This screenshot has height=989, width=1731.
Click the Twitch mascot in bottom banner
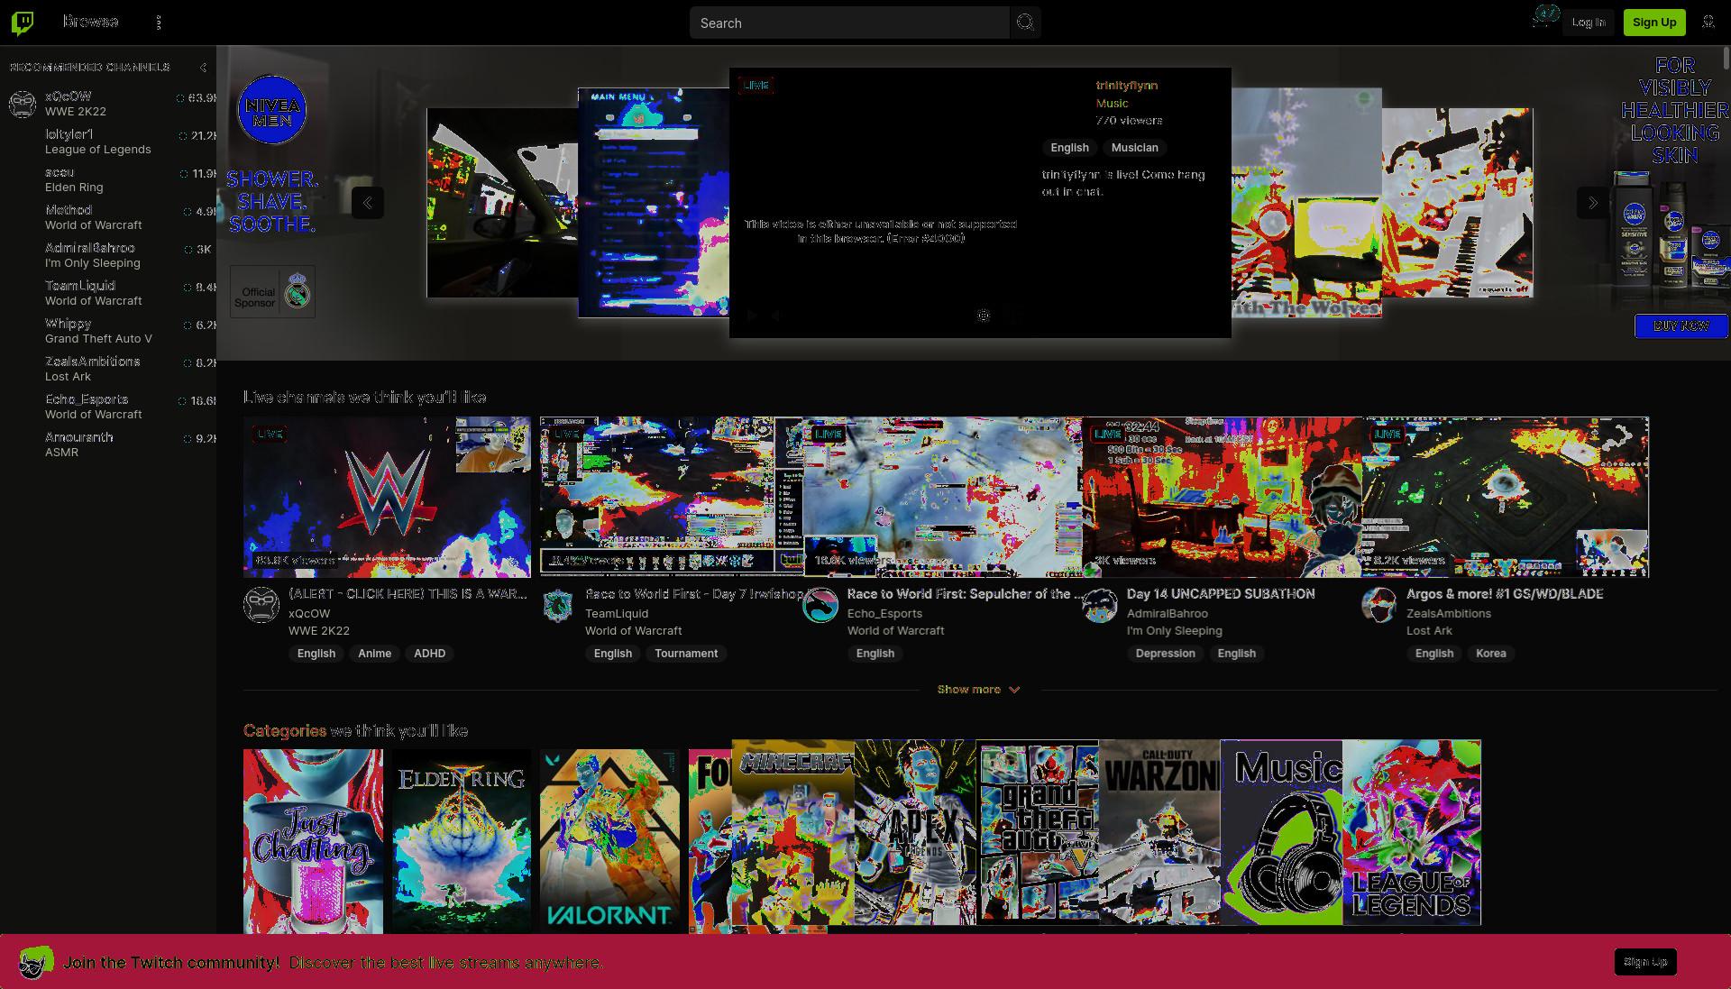tap(36, 962)
